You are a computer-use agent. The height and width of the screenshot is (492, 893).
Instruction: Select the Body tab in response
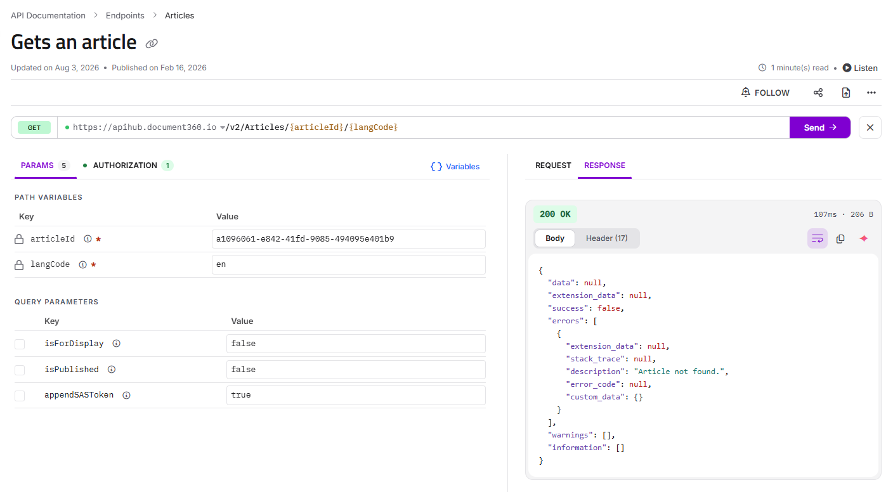point(555,238)
